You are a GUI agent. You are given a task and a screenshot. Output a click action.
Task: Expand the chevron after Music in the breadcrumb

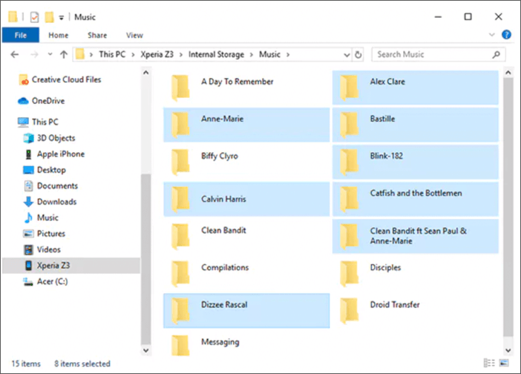[288, 54]
